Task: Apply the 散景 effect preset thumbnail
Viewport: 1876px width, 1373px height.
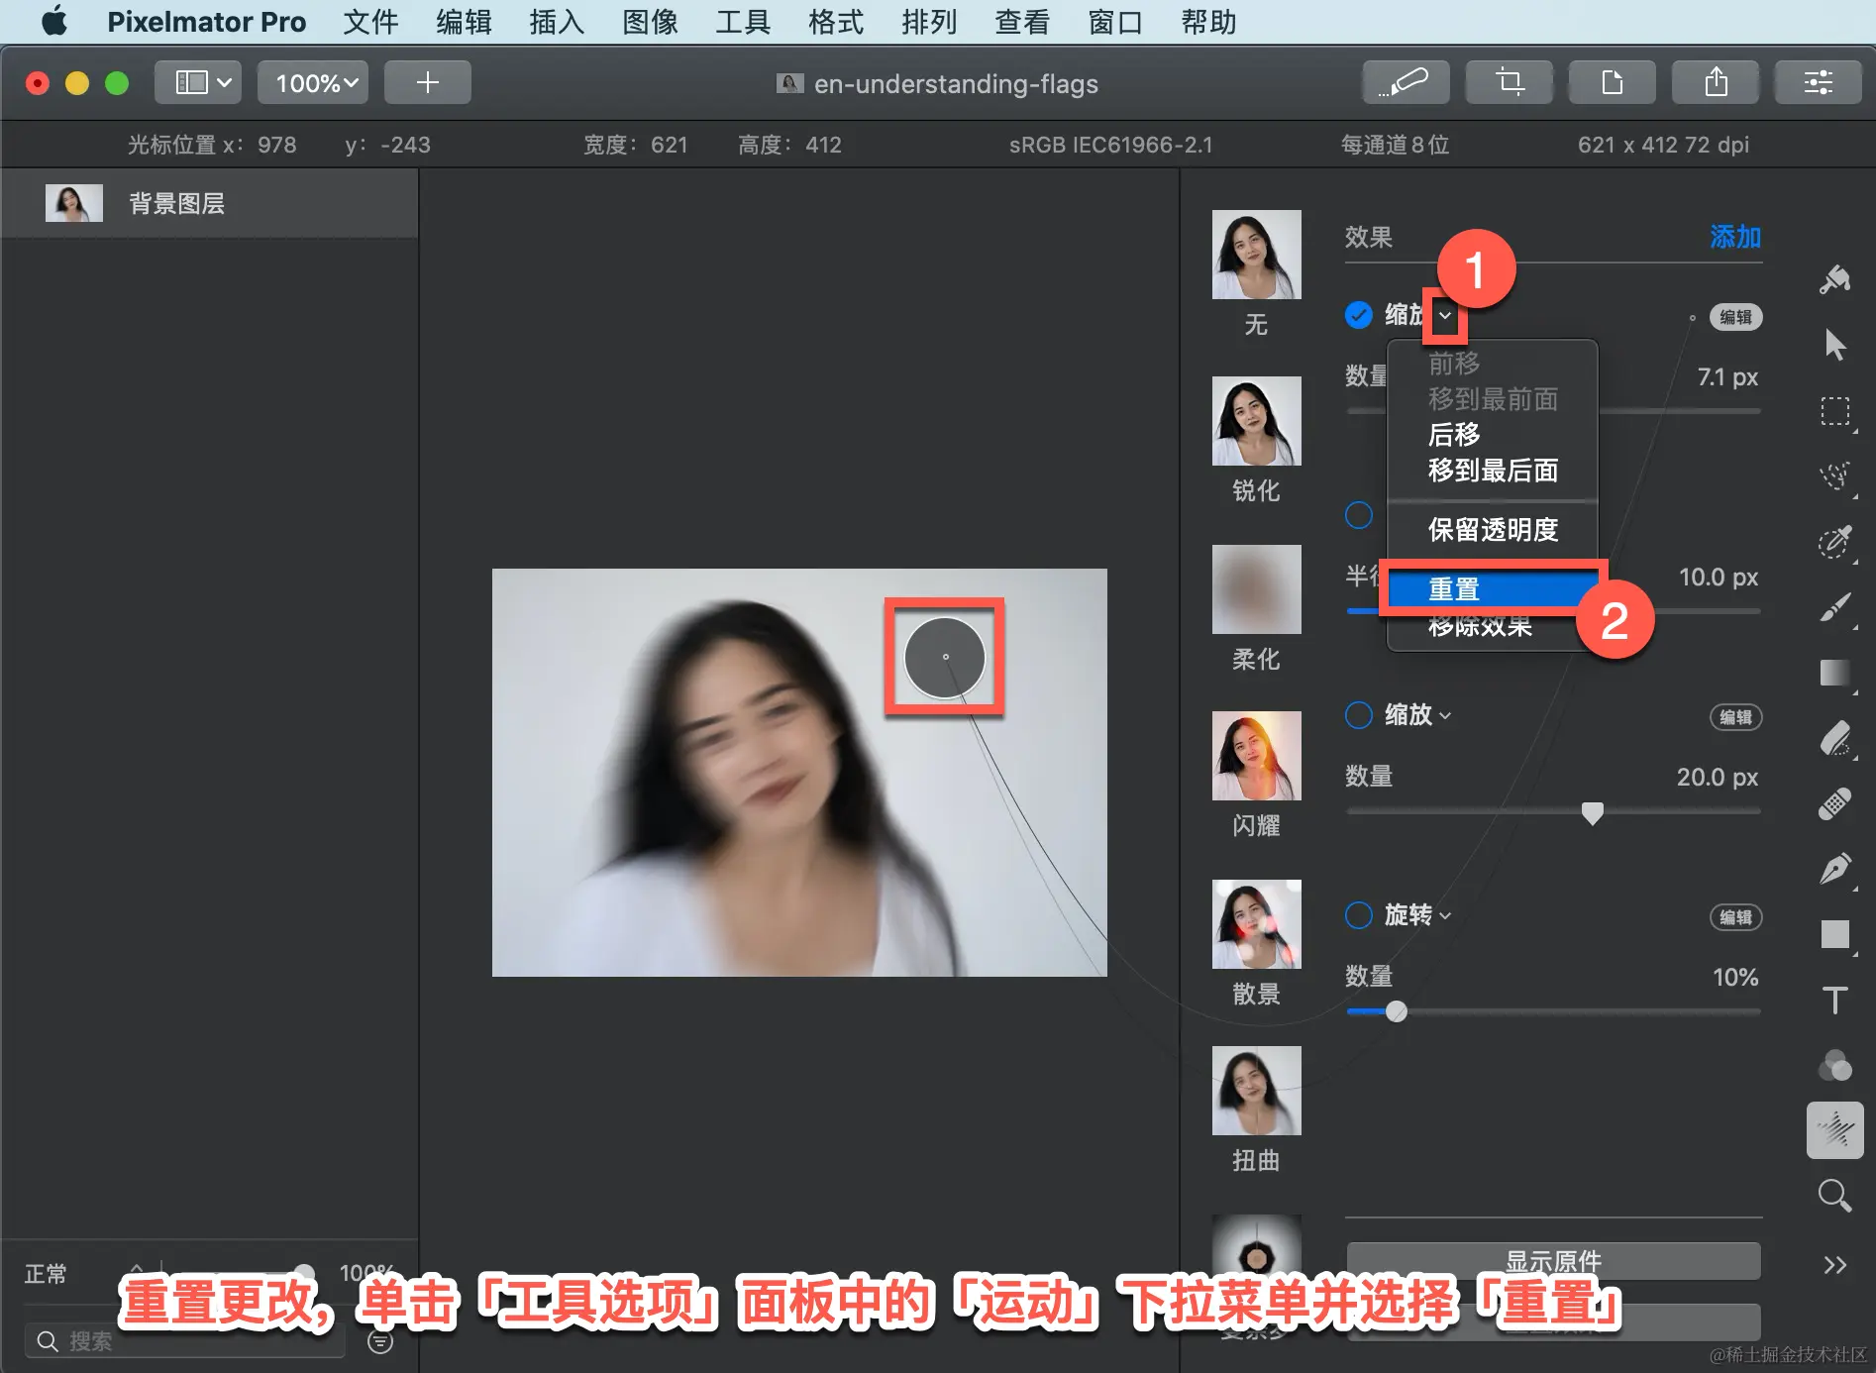Action: point(1256,924)
